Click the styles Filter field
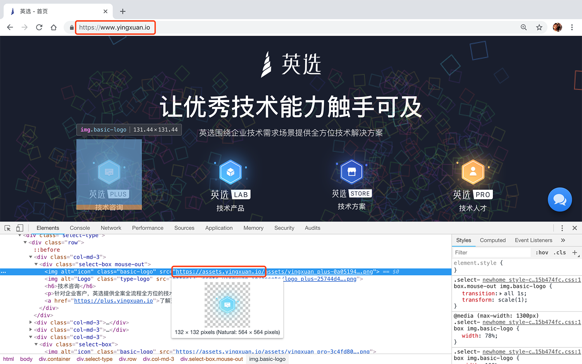This screenshot has width=582, height=364. click(492, 253)
